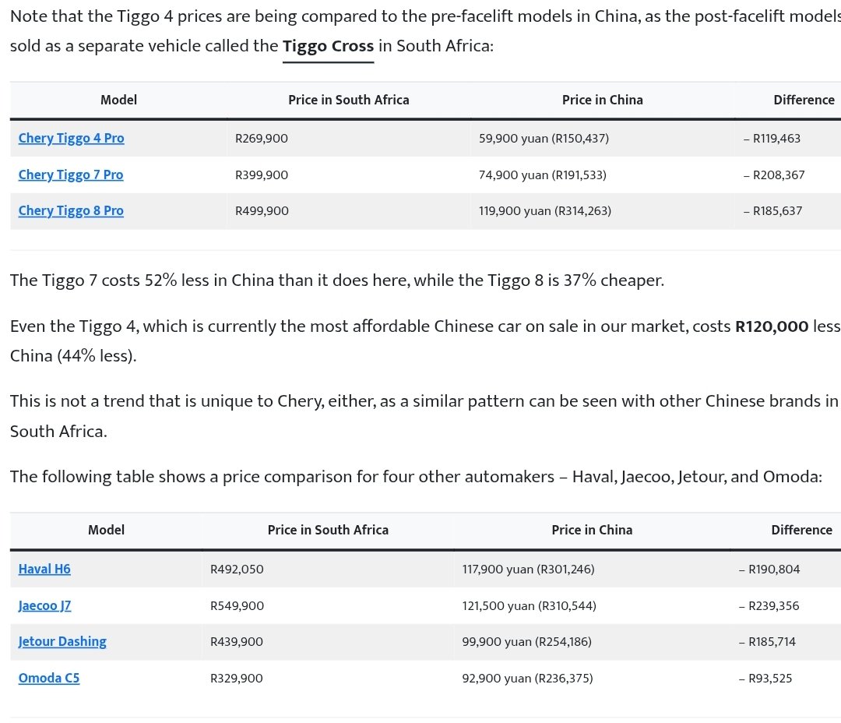Select the 121,500 yuan (R310,544) cell
This screenshot has height=723, width=841.
tap(592, 605)
